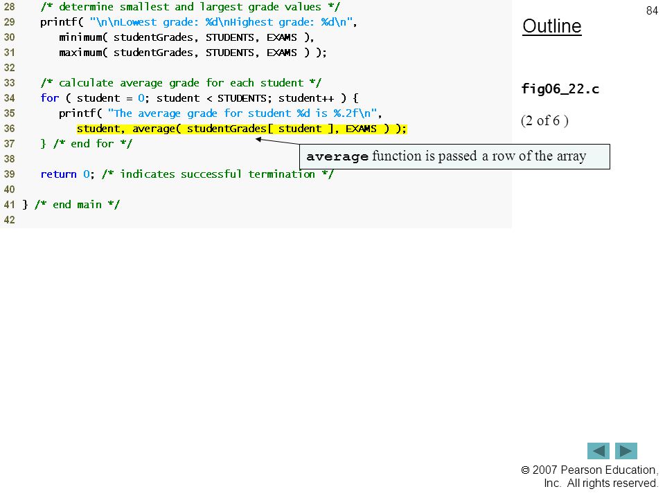This screenshot has width=665, height=498.
Task: Select the fig06_22.c file name
Action: click(560, 89)
